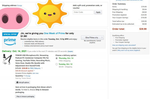Viewport: 150px width, 99px height.
Task: Open How are shipping costs calculated link
Action: tap(124, 45)
